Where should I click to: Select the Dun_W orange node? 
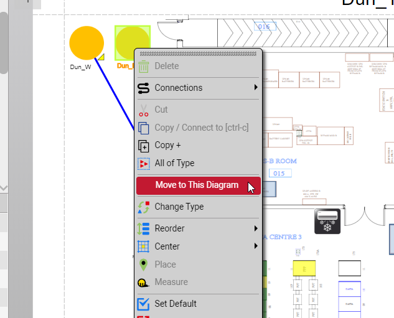pyautogui.click(x=87, y=43)
